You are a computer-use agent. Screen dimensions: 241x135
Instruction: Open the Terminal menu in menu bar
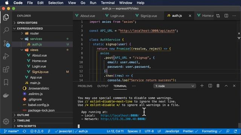[108, 3]
